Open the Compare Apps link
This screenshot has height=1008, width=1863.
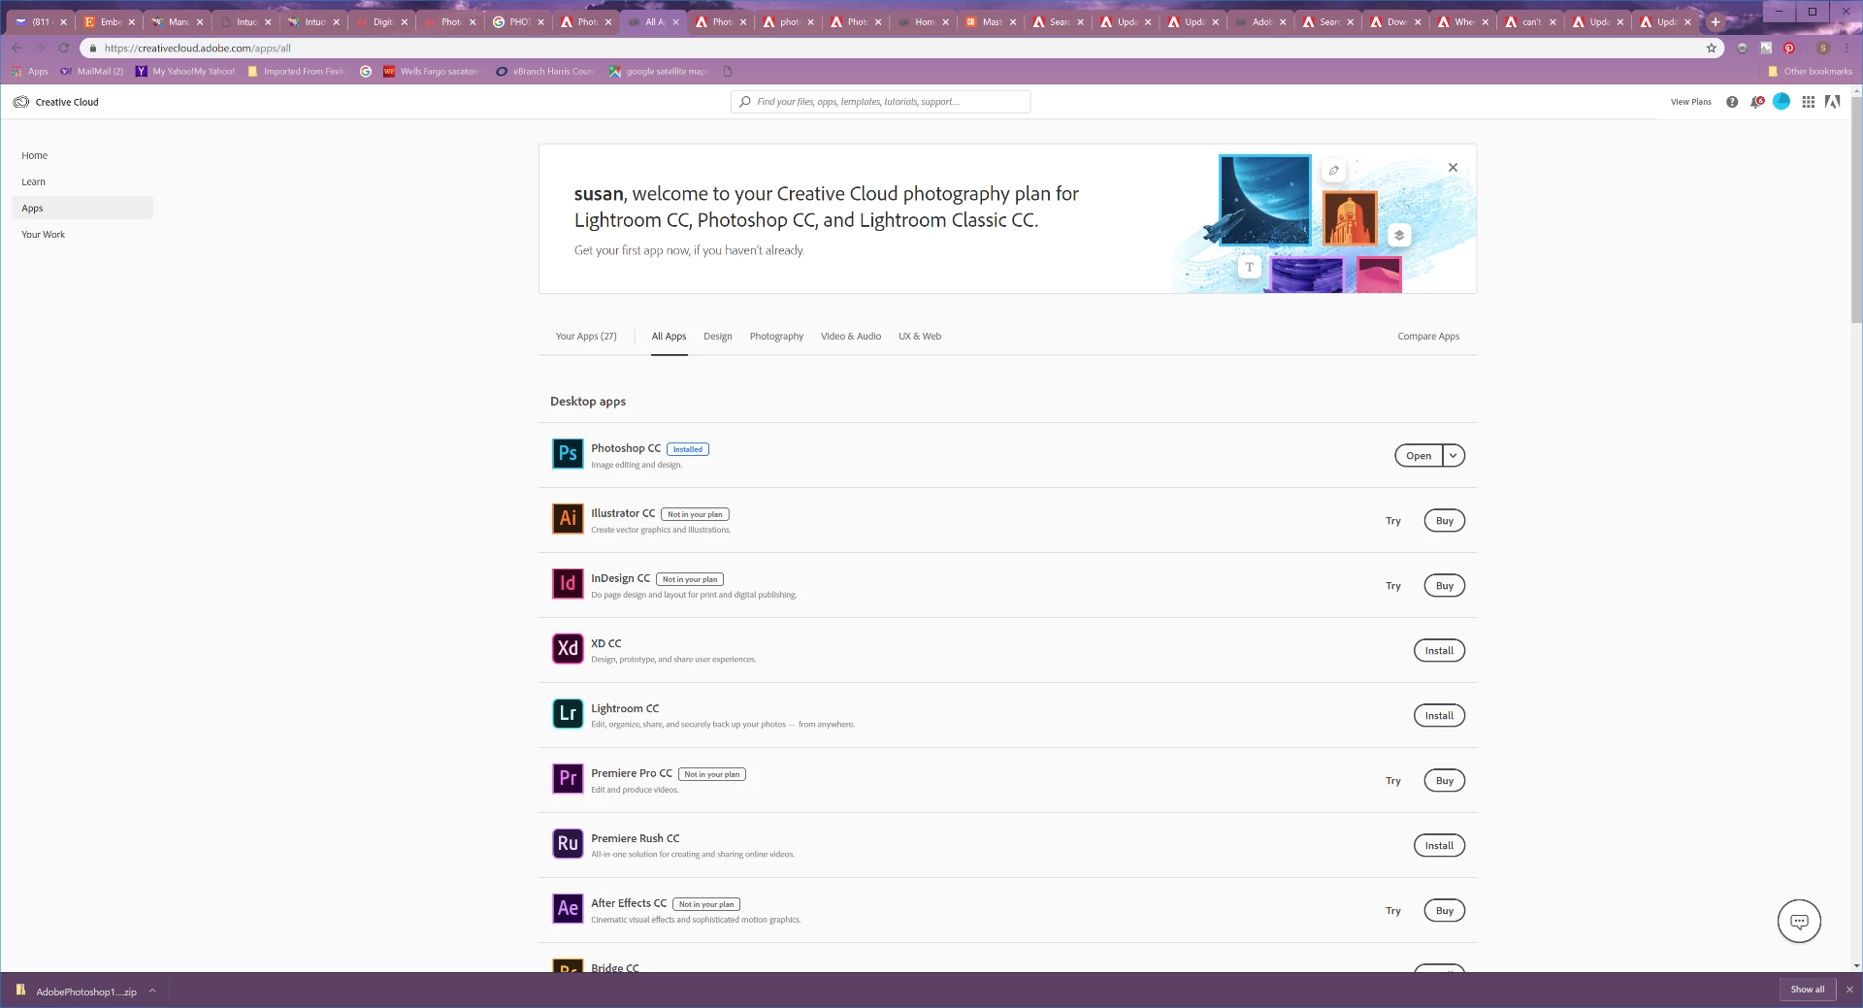coord(1428,337)
